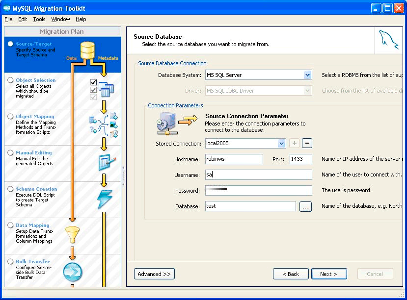407x300 pixels.
Task: Click the Username field containing sa
Action: point(259,175)
